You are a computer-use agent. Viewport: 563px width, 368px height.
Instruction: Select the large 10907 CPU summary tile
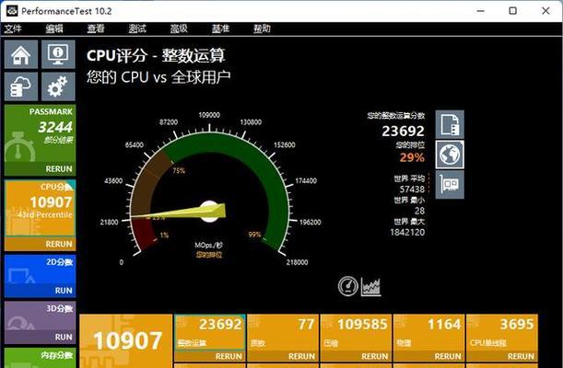(126, 341)
